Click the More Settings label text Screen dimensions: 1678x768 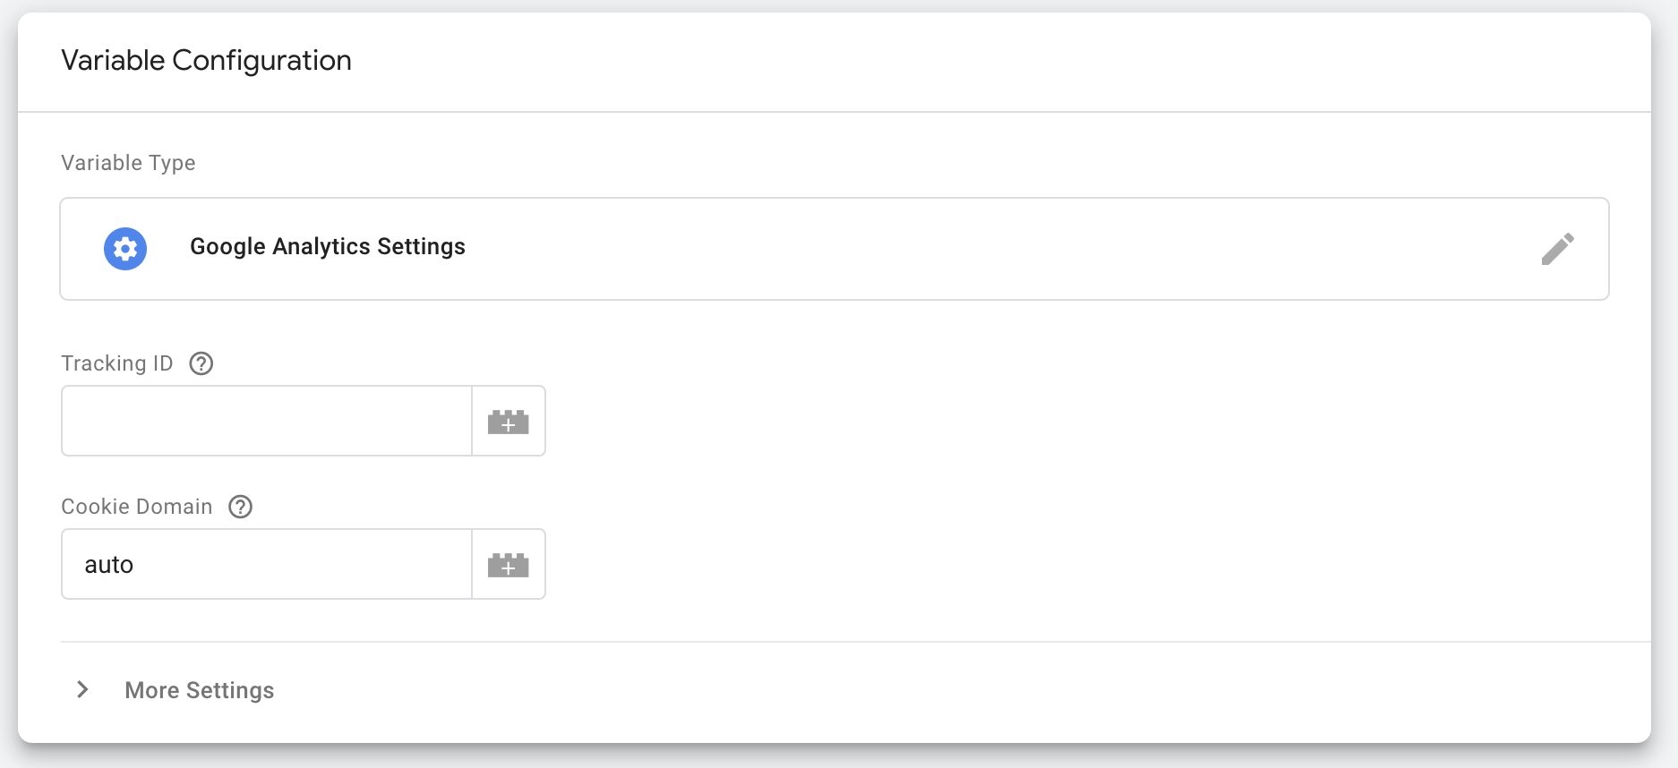click(x=199, y=690)
